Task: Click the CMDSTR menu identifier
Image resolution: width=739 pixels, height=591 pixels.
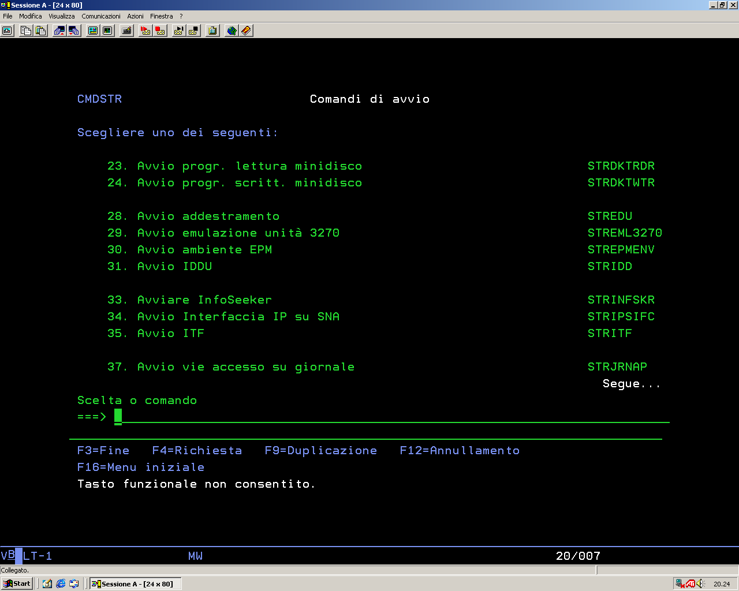Action: coord(100,99)
